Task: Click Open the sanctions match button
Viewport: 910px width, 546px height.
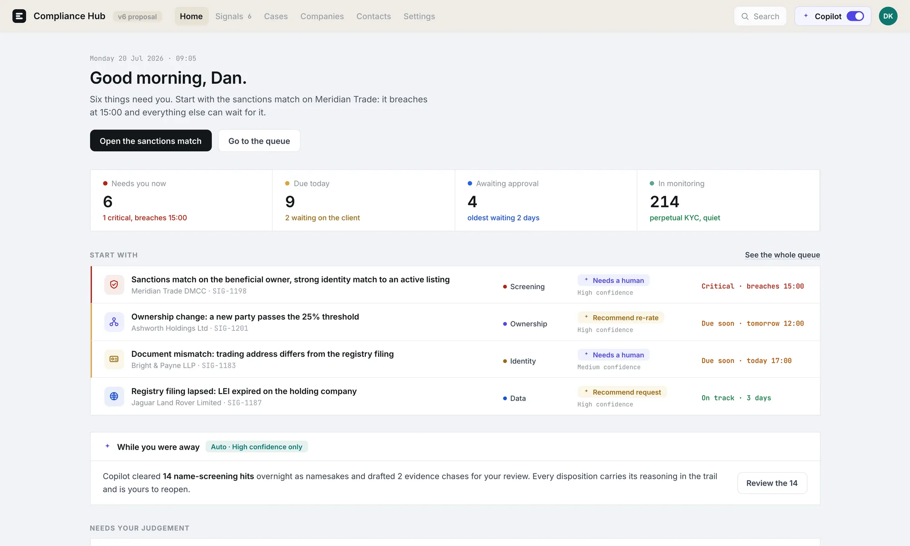Action: 151,141
